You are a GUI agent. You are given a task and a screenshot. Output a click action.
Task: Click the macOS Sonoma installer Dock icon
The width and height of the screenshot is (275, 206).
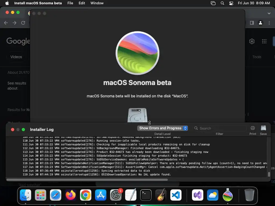(228, 195)
